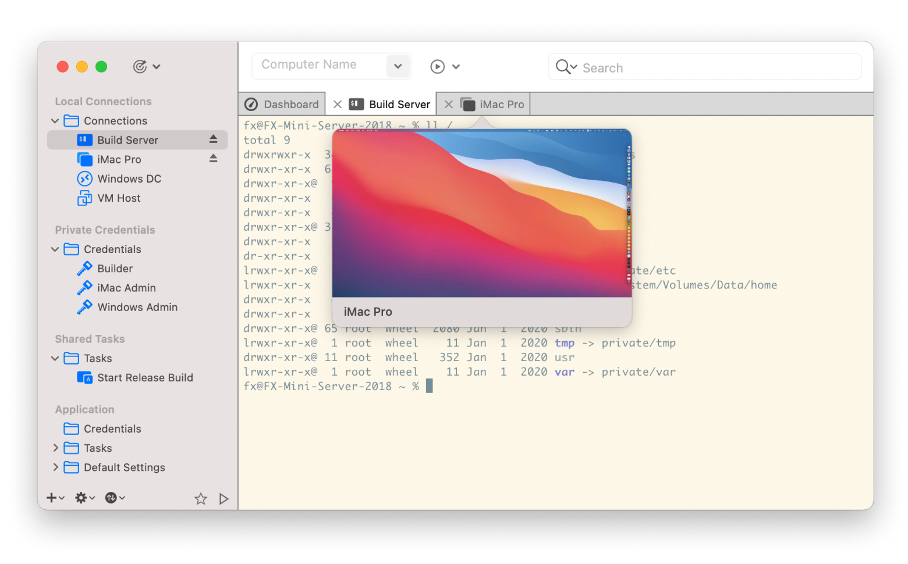Viewport: 908px width, 564px height.
Task: Click the 'tmp' link in terminal listing
Action: tap(565, 343)
